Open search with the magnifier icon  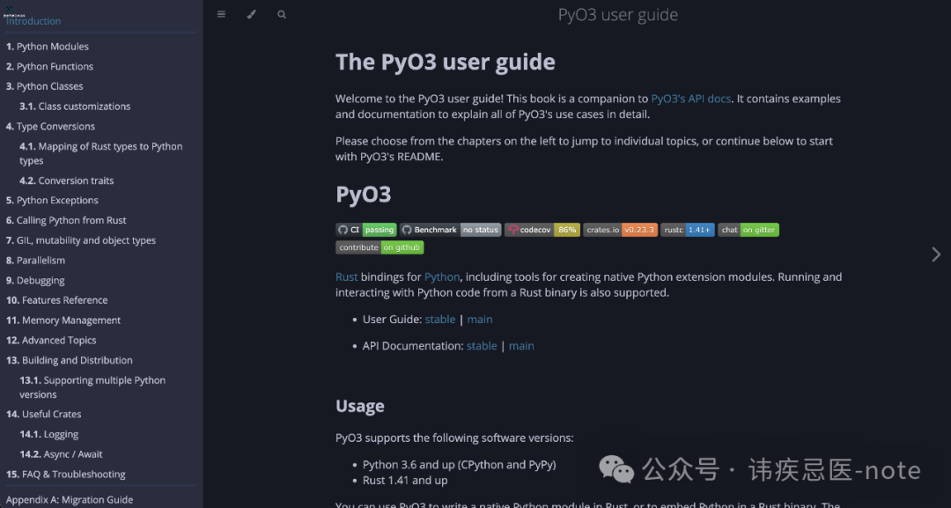coord(282,14)
